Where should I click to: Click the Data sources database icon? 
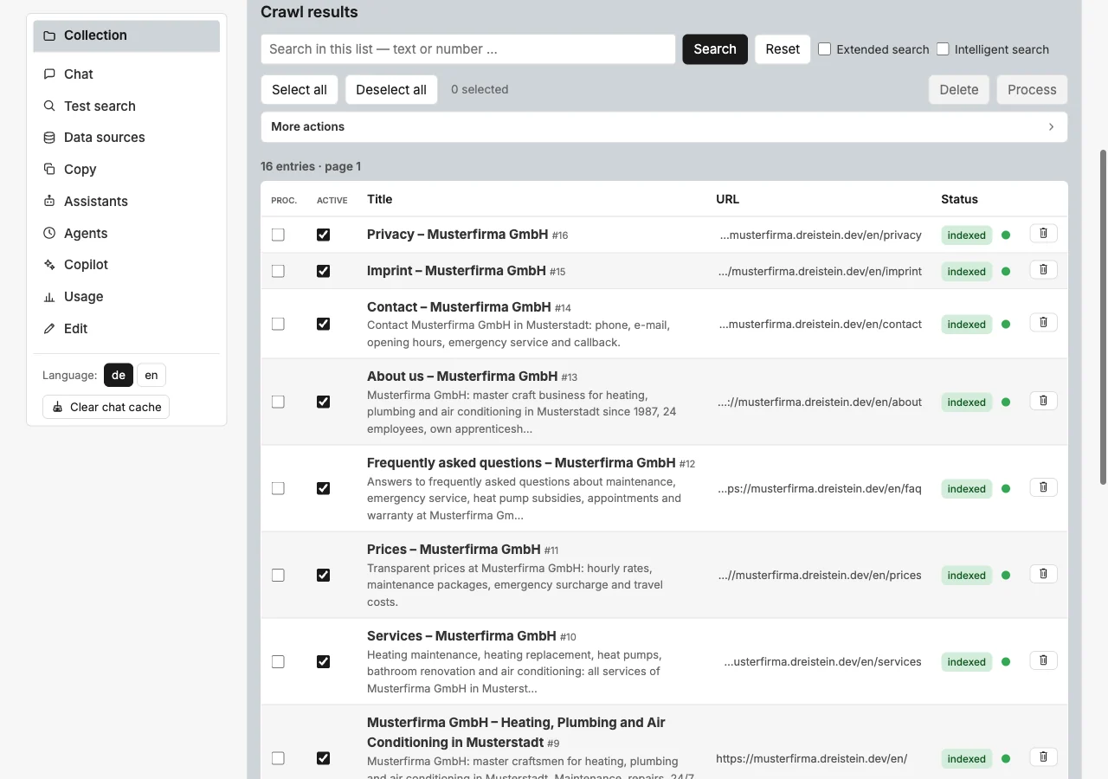click(49, 138)
